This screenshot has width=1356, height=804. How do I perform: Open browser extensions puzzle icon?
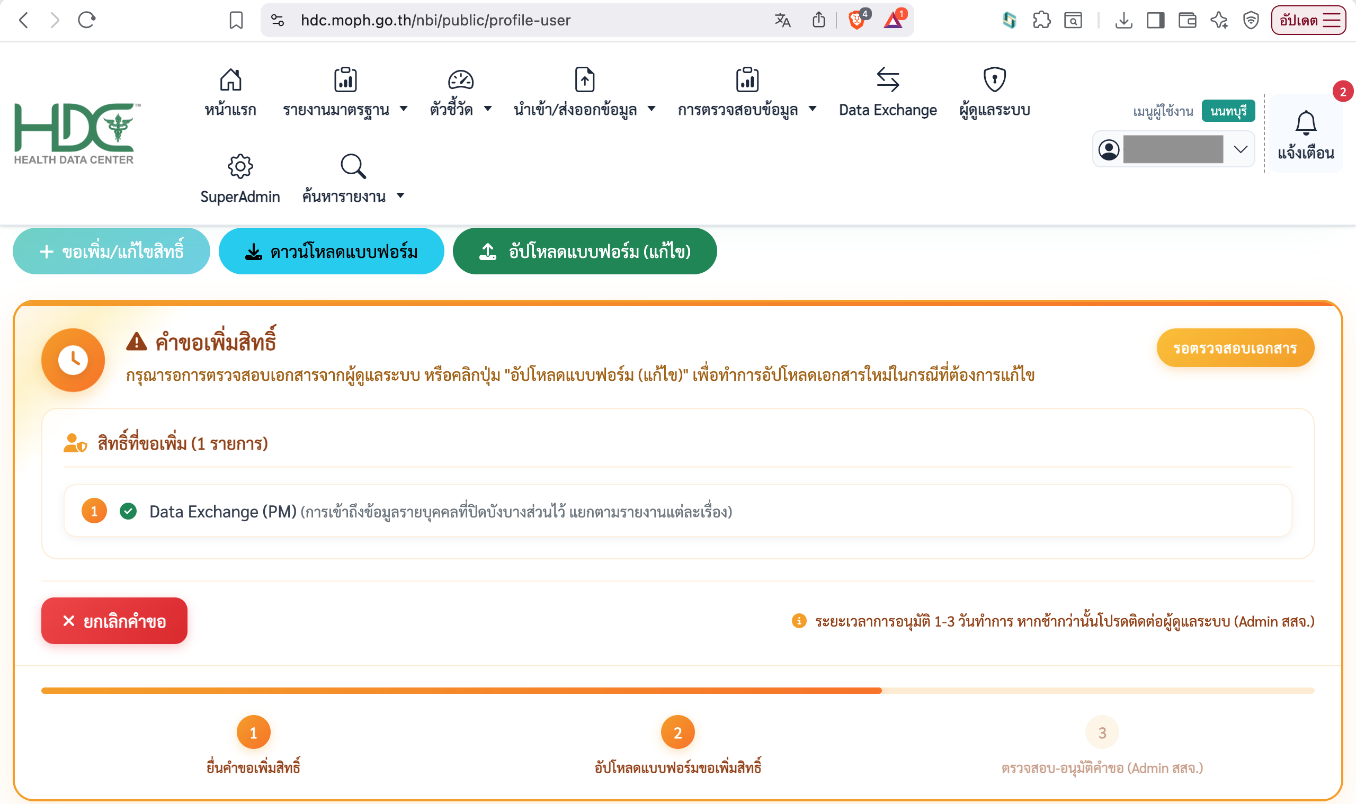pos(1041,21)
